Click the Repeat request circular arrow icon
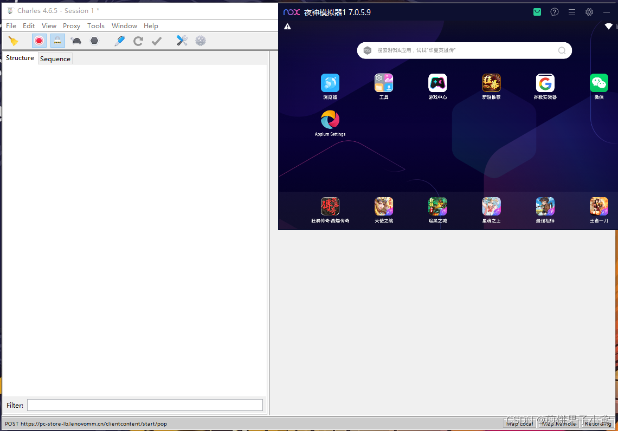The height and width of the screenshot is (431, 618). point(138,41)
